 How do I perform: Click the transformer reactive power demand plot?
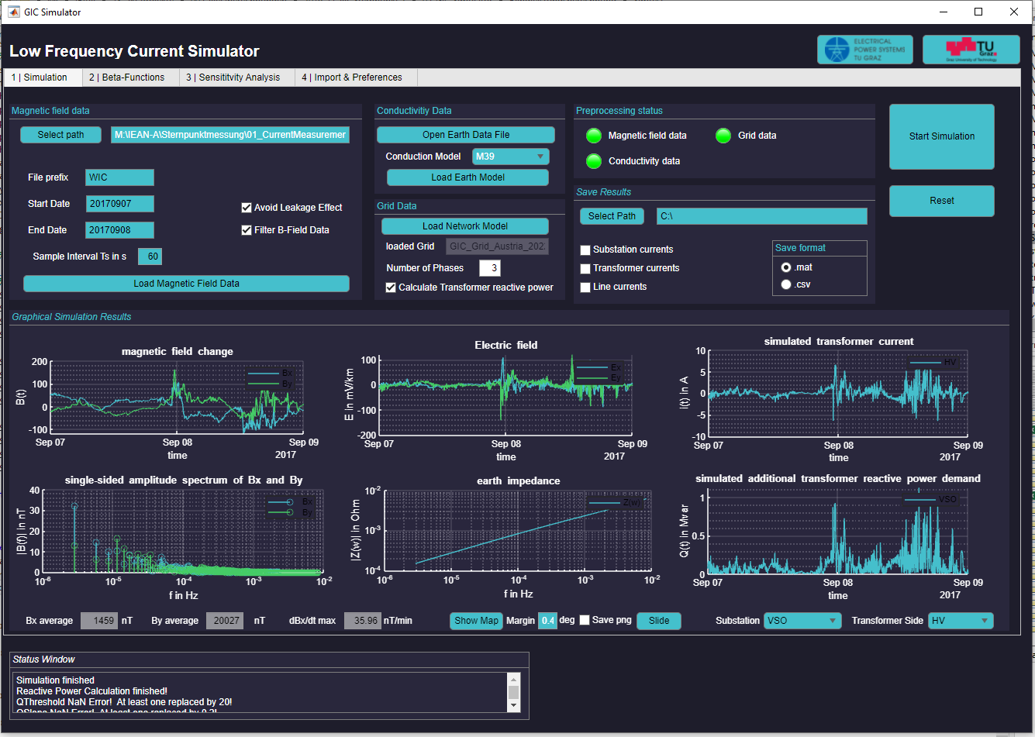tap(838, 532)
